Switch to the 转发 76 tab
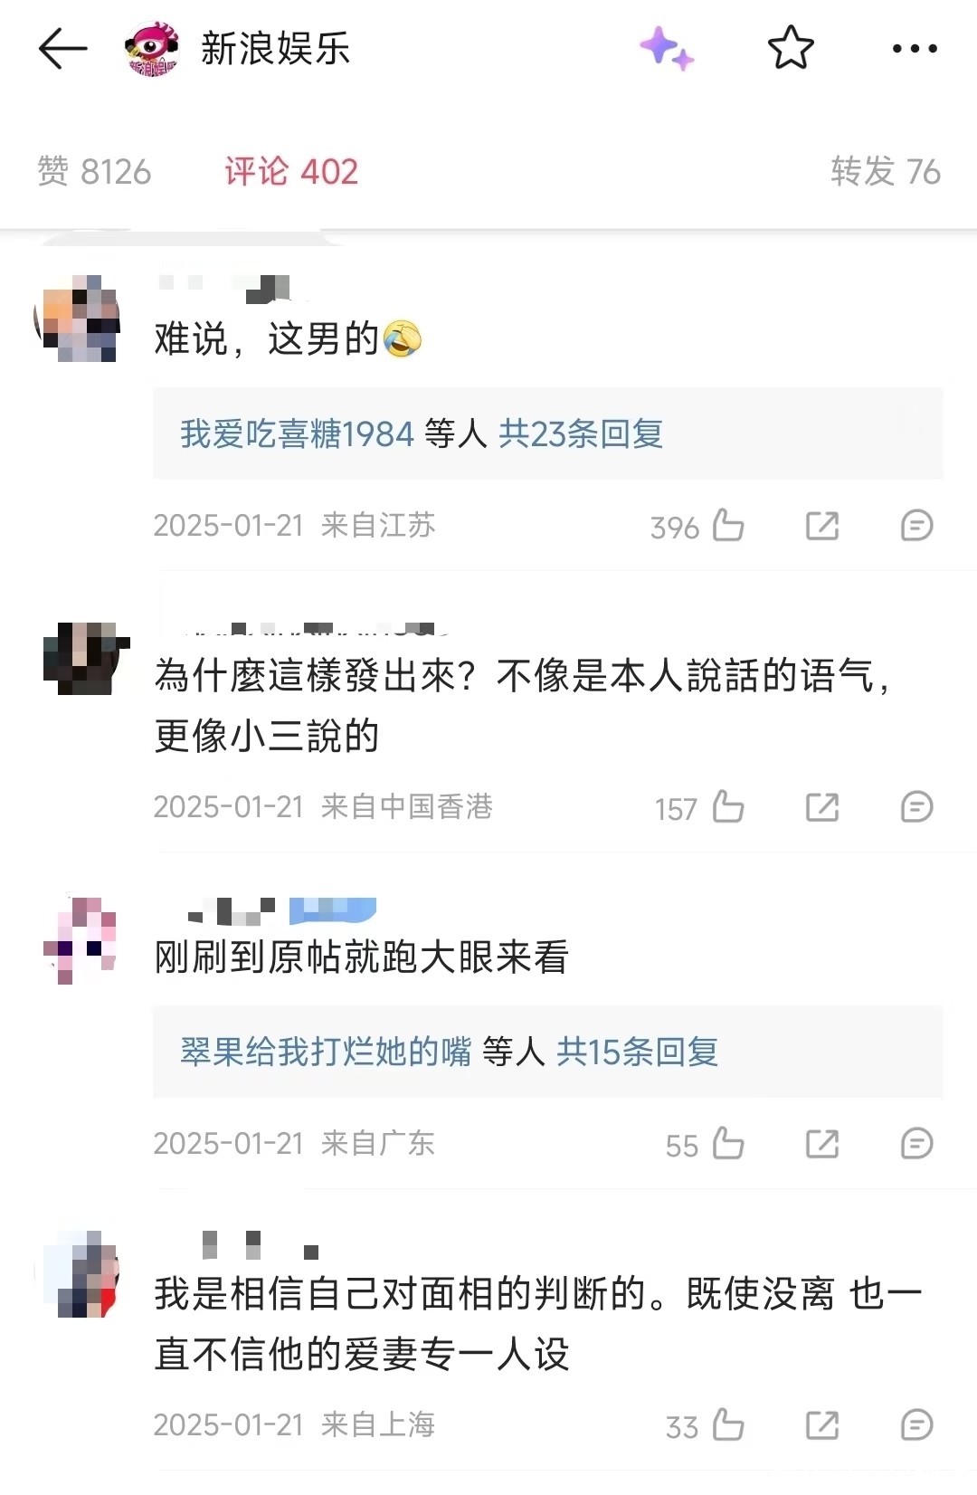The height and width of the screenshot is (1495, 977). point(885,171)
